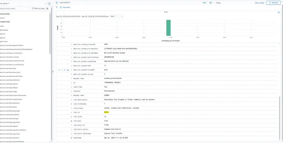This screenshot has height=143, width=283.
Task: Click the Refresh button
Action: pyautogui.click(x=273, y=3)
